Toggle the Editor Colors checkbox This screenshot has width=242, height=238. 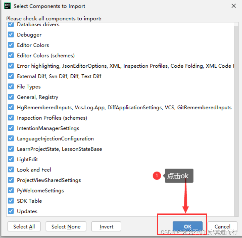11,45
